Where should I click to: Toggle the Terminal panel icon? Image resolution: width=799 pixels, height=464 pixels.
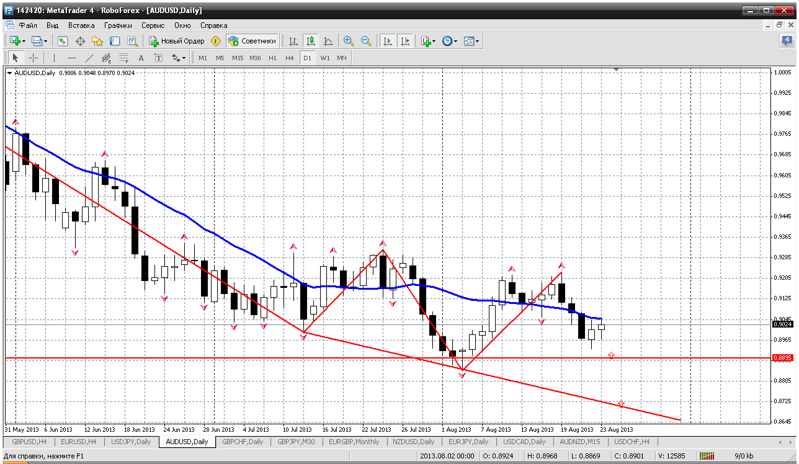click(x=115, y=41)
